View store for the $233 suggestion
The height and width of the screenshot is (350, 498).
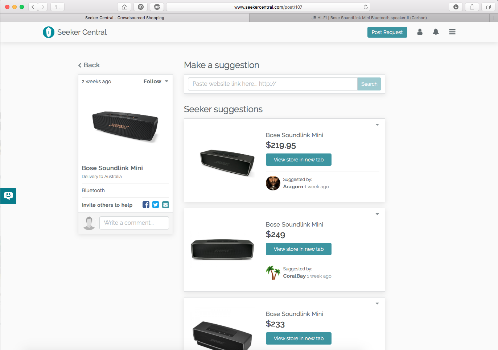pos(299,338)
